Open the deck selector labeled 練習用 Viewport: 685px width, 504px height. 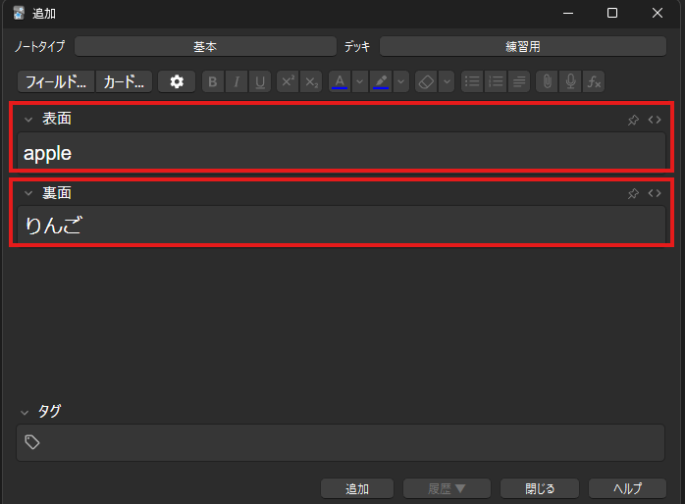(x=522, y=46)
